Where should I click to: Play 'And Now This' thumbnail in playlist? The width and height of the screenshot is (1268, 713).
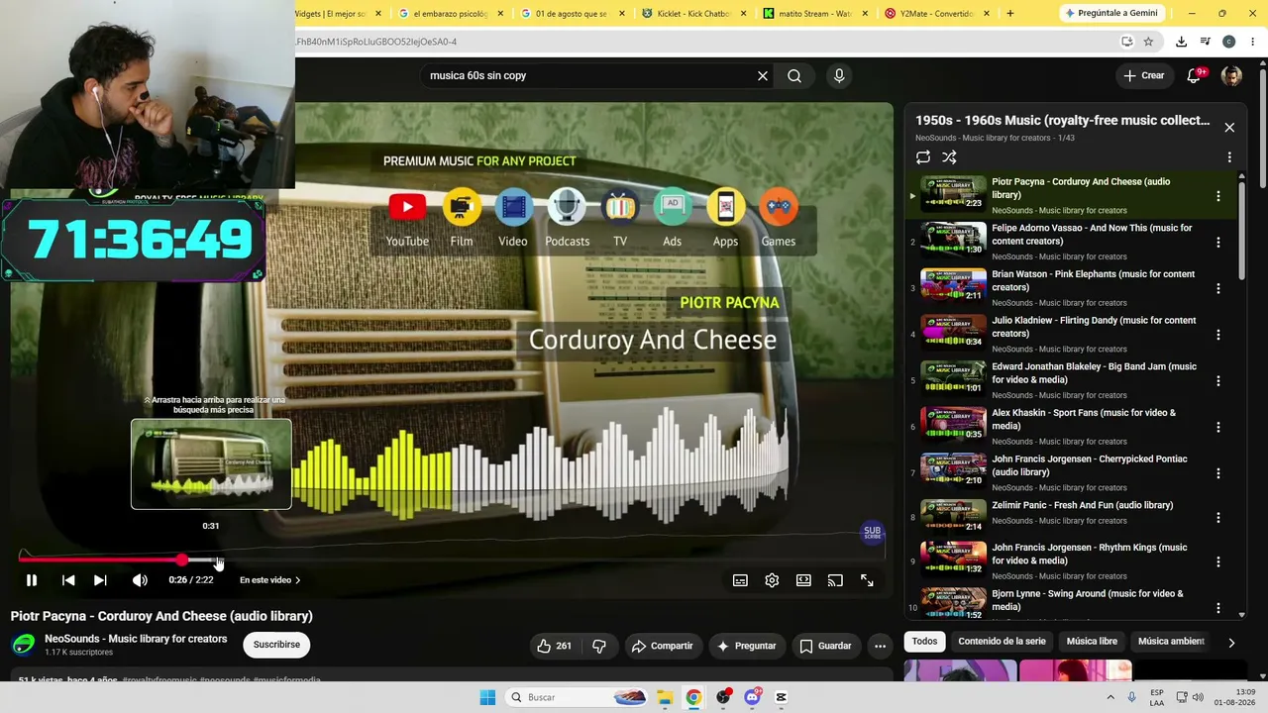click(953, 239)
